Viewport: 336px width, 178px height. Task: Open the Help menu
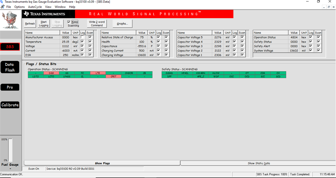click(72, 7)
